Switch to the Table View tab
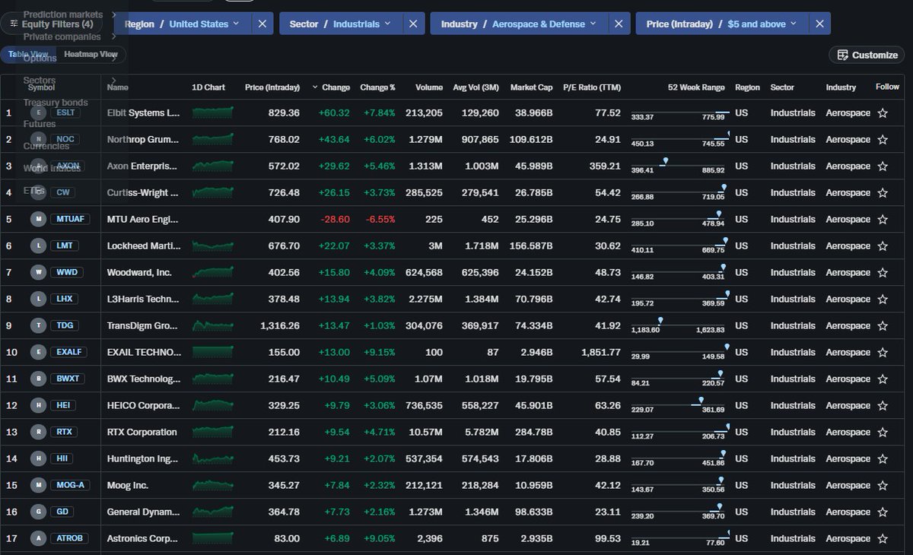Viewport: 913px width, 555px height. 28,54
